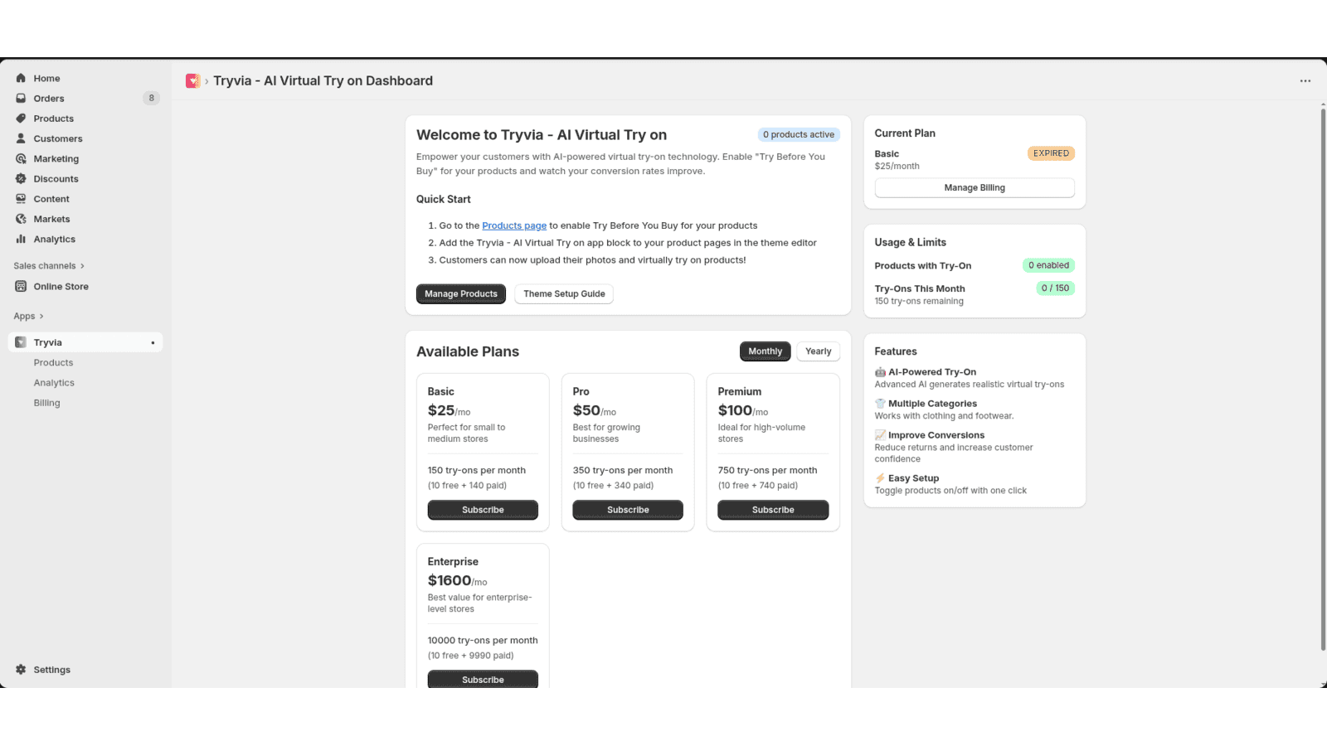Subscribe to the Basic plan
Image resolution: width=1327 pixels, height=746 pixels.
pos(483,510)
